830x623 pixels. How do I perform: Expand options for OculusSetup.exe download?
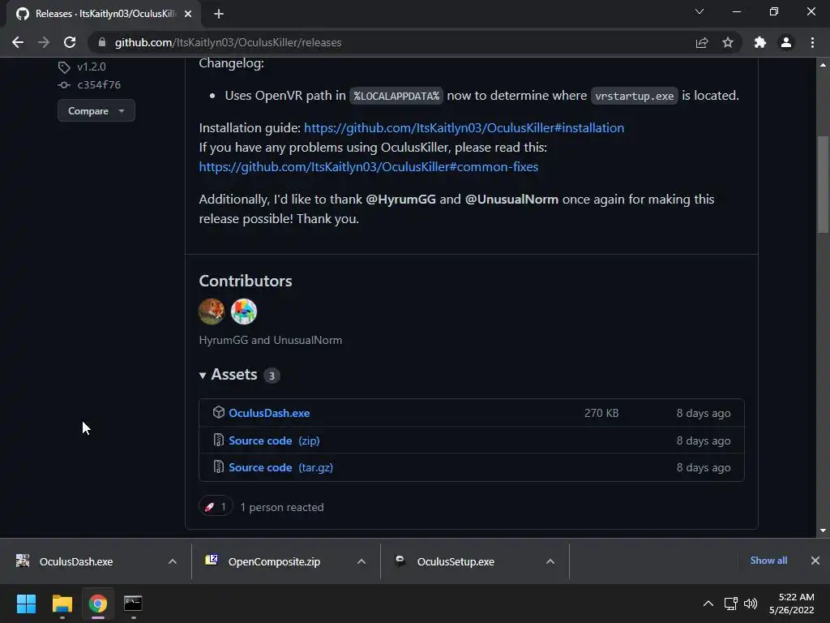pyautogui.click(x=550, y=561)
